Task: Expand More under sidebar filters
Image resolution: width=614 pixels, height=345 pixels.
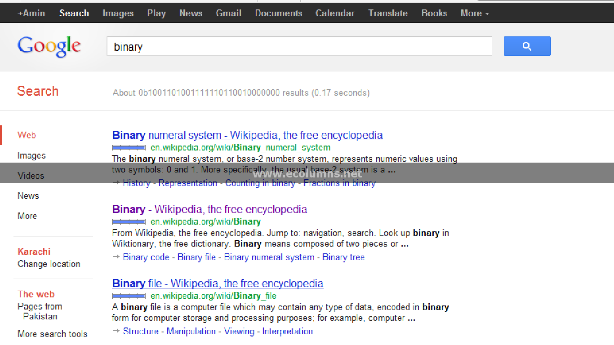Action: coord(27,216)
